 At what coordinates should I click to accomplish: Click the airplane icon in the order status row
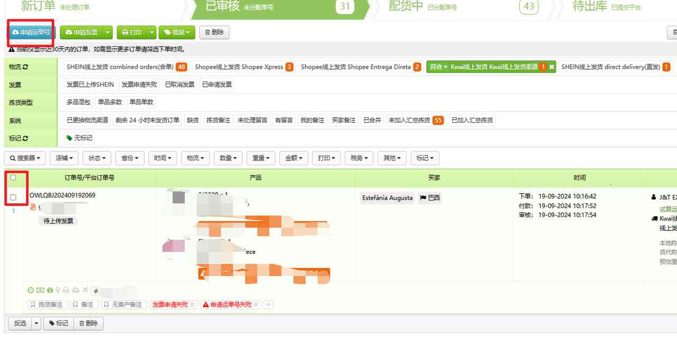[85, 290]
